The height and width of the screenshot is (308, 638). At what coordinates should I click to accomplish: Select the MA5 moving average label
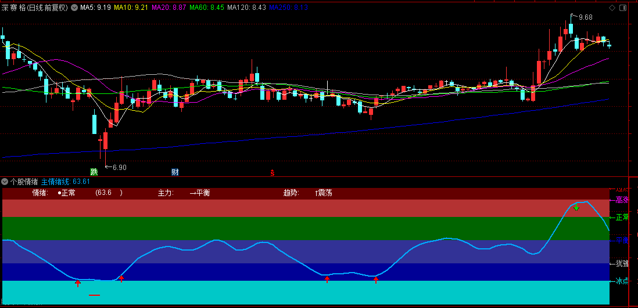click(95, 8)
